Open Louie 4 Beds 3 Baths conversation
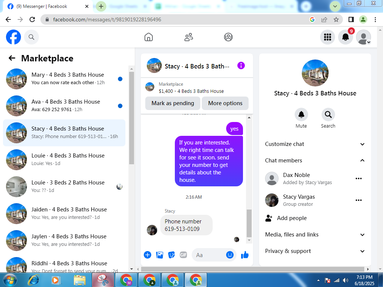383x287 pixels. pos(64,160)
